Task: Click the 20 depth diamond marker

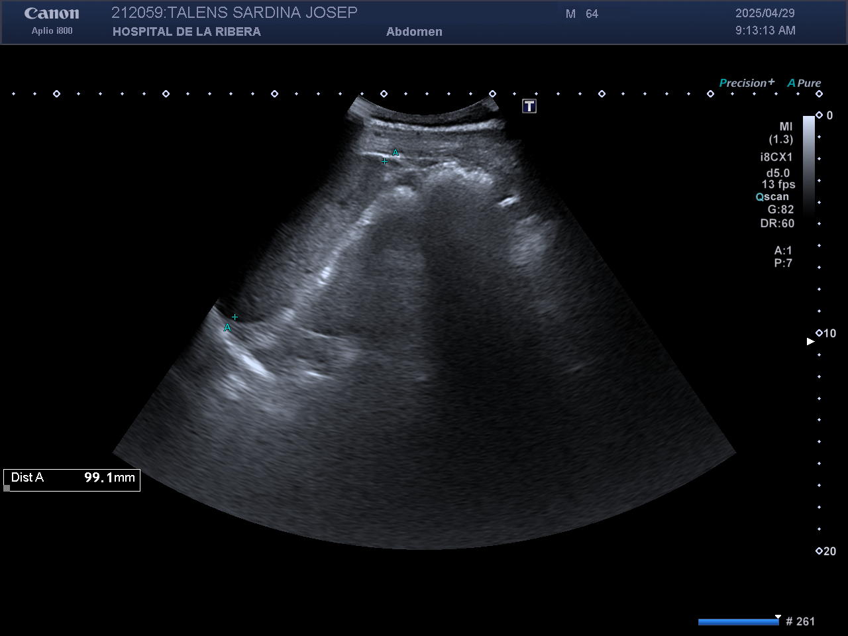Action: tap(819, 551)
